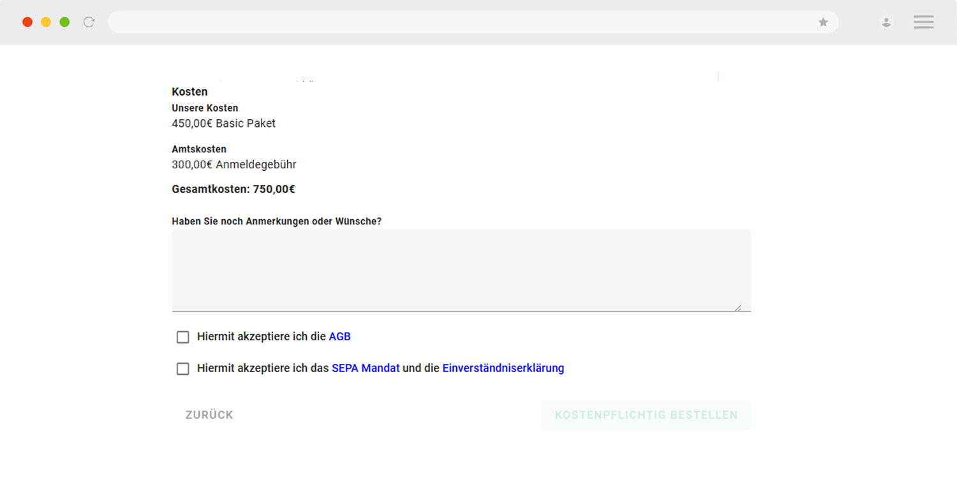Click the 'Amtskosten' label
Viewport: 957px width, 478px height.
(x=199, y=149)
